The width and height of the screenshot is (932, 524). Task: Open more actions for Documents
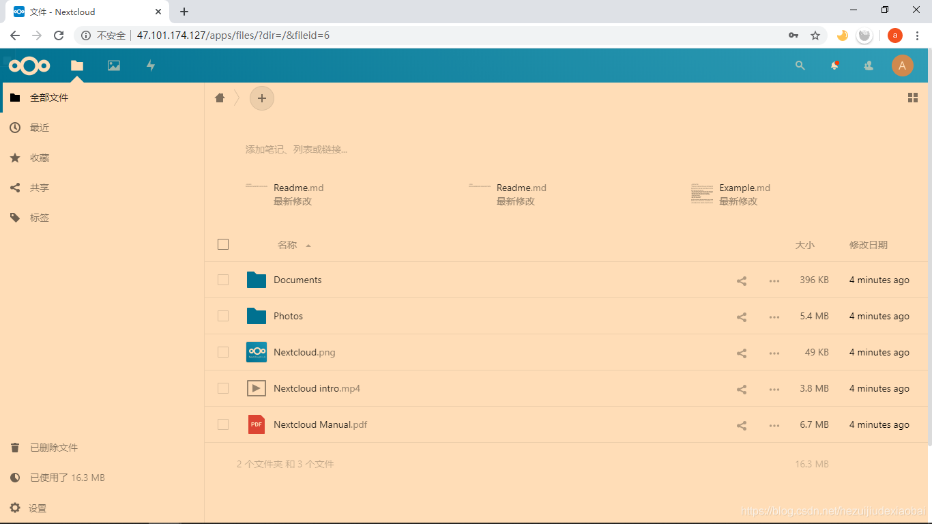point(774,280)
